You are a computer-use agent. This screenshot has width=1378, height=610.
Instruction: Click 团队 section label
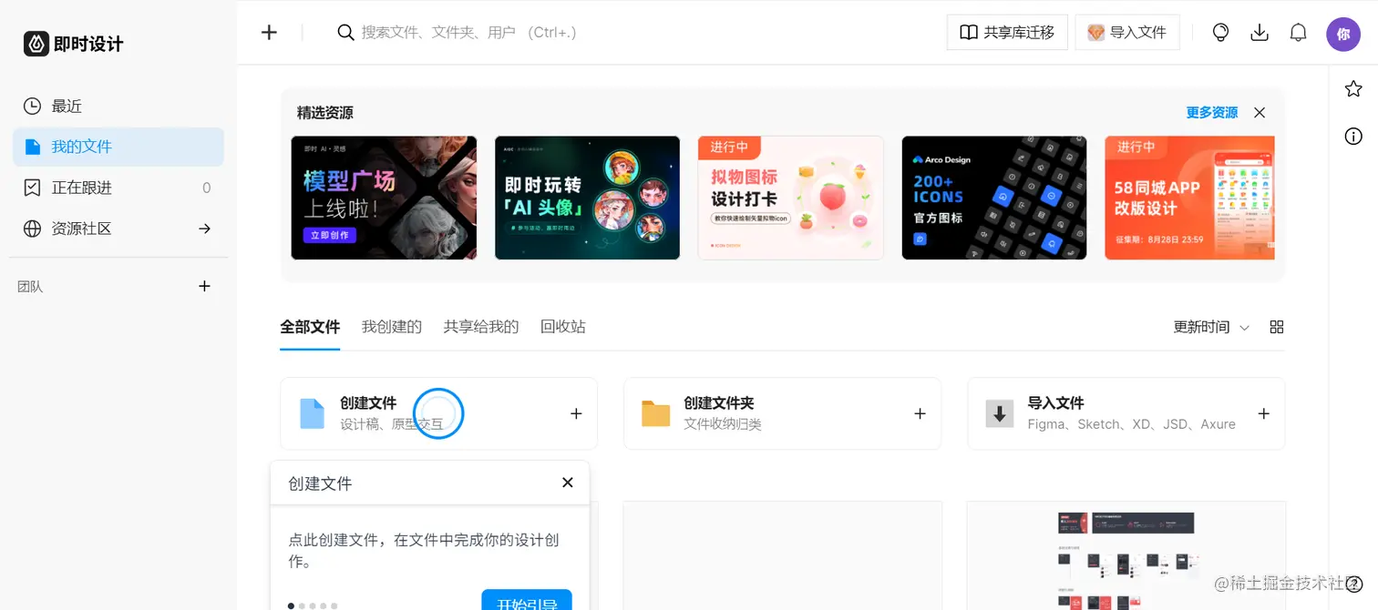click(30, 287)
